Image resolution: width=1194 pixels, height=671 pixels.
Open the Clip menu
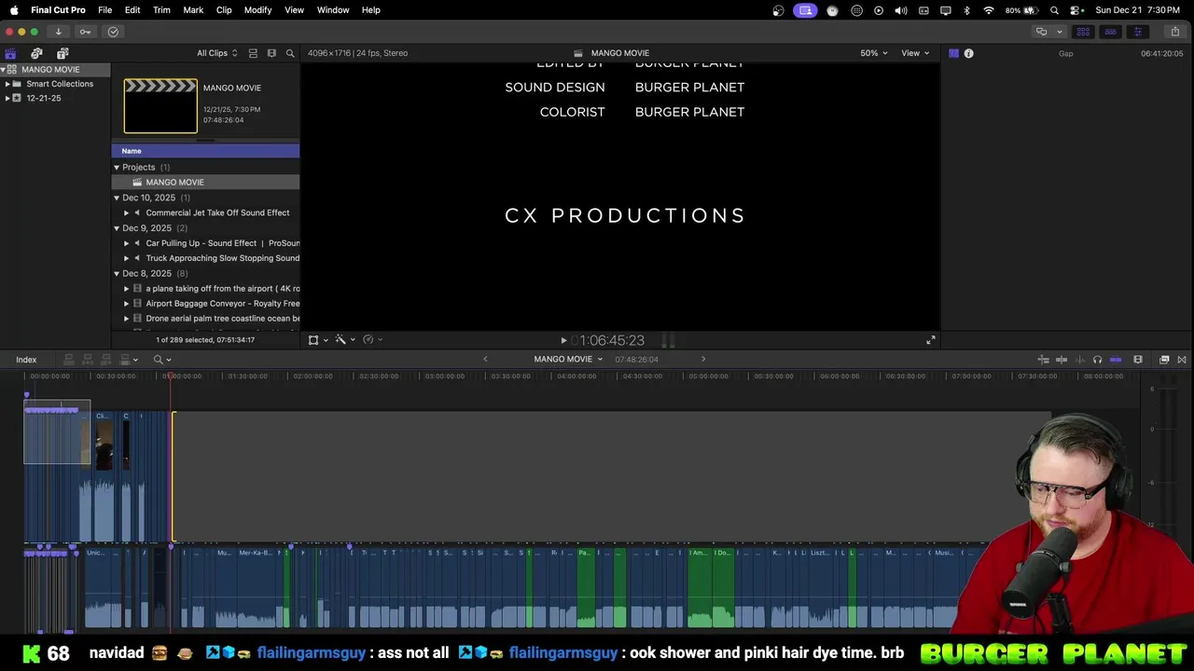point(224,10)
